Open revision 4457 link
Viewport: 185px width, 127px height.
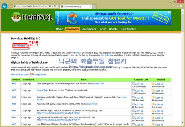coord(14,97)
